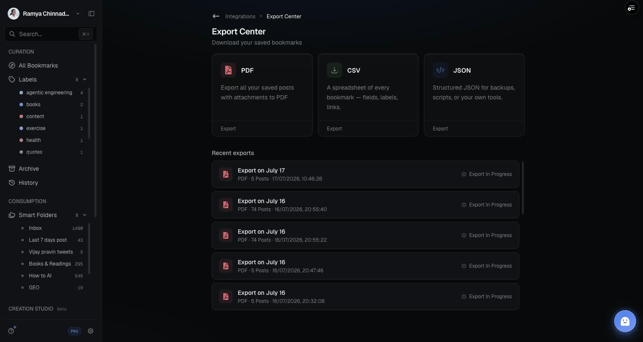Click PDF icon for 20:55:40 export
643x342 pixels.
point(226,205)
